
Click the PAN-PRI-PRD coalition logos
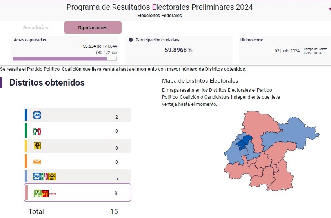(x=45, y=176)
